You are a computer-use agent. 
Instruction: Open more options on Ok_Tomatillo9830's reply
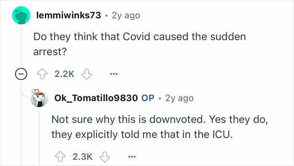tap(132, 157)
